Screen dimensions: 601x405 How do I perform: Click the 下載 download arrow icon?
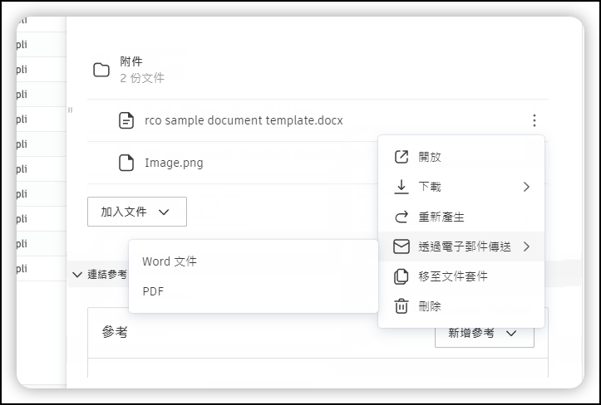[x=401, y=187]
